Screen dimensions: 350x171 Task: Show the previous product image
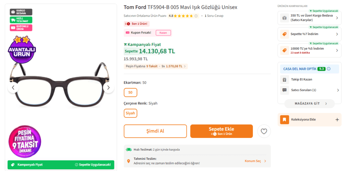(x=13, y=88)
